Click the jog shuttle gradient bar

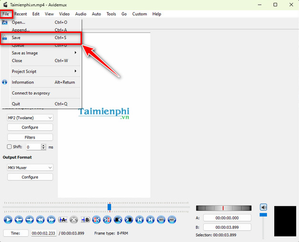click(x=224, y=208)
